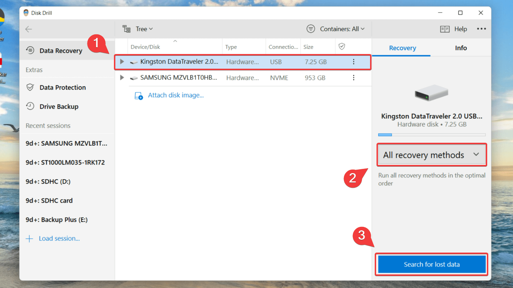Viewport: 513px width, 288px height.
Task: Click the Tree view icon in the toolbar
Action: tap(126, 29)
